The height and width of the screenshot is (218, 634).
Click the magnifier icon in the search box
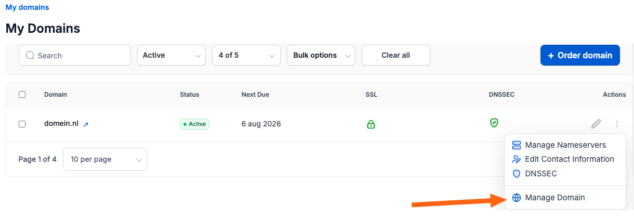[x=30, y=55]
